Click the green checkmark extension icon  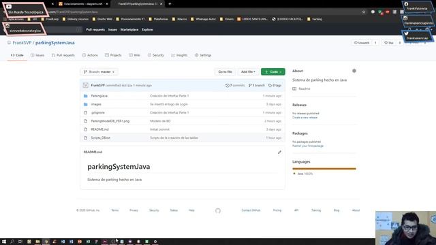click(380, 12)
